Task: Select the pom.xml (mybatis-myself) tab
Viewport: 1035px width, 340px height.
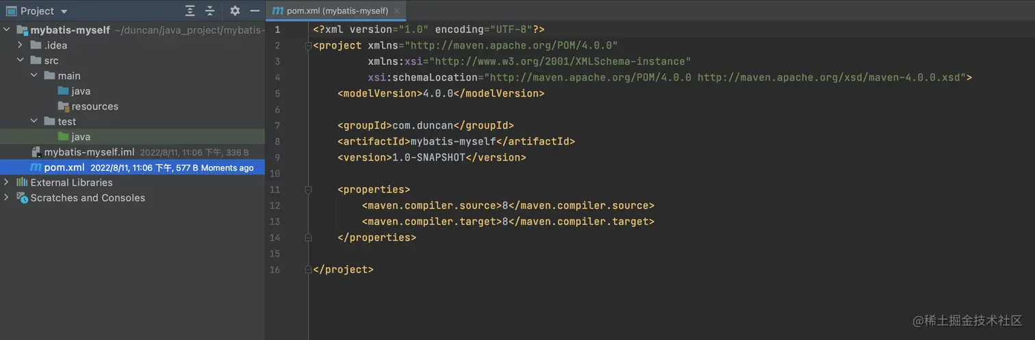Action: [335, 11]
